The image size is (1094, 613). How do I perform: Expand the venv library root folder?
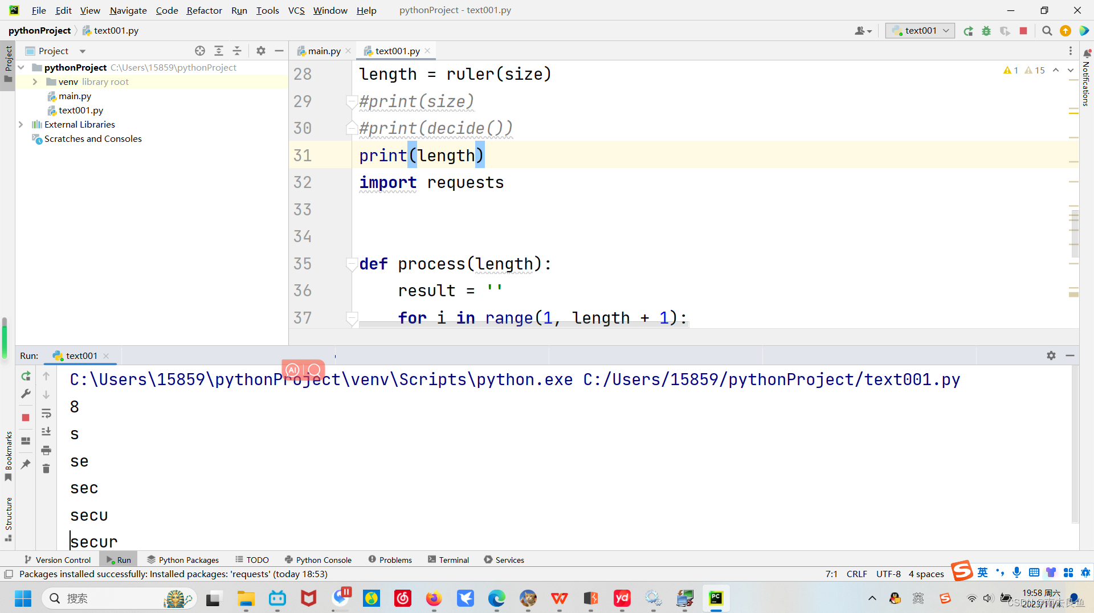point(35,81)
